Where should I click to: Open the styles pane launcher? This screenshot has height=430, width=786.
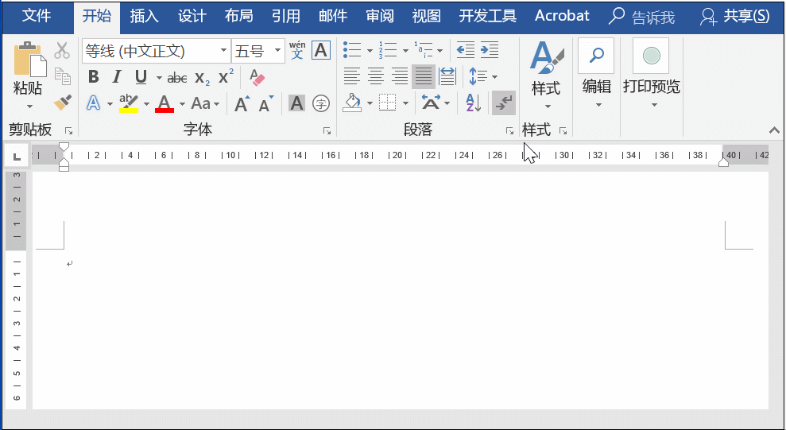[x=563, y=131]
